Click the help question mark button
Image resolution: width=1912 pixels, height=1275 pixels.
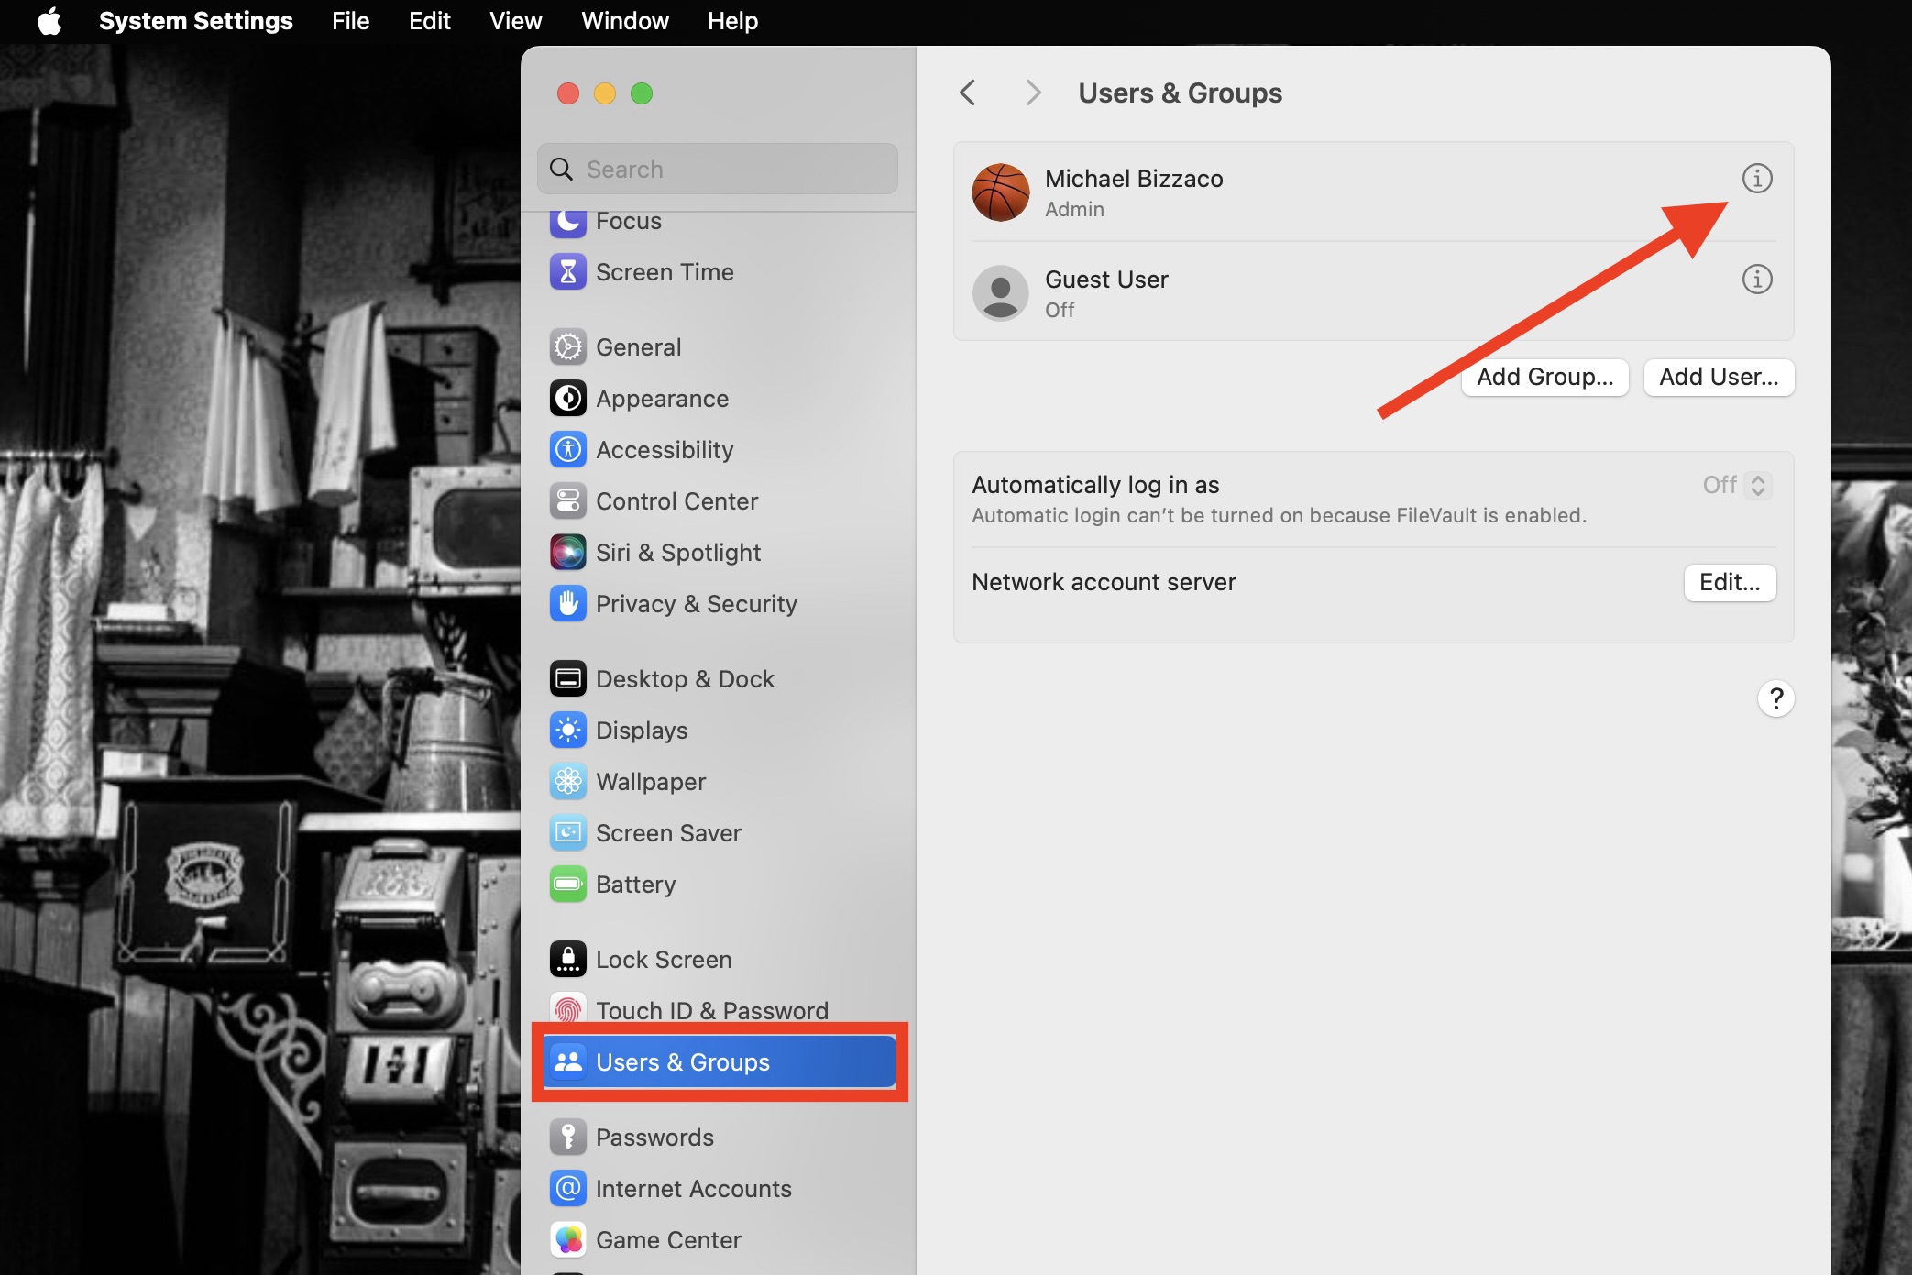(1775, 699)
